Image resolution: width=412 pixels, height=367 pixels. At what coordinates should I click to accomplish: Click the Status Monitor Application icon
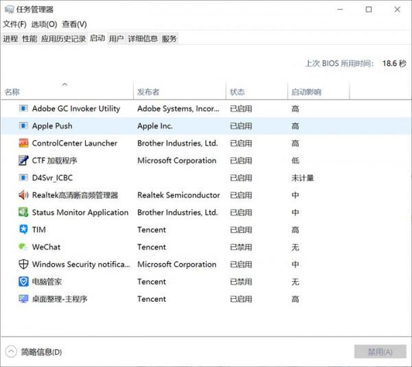click(23, 212)
